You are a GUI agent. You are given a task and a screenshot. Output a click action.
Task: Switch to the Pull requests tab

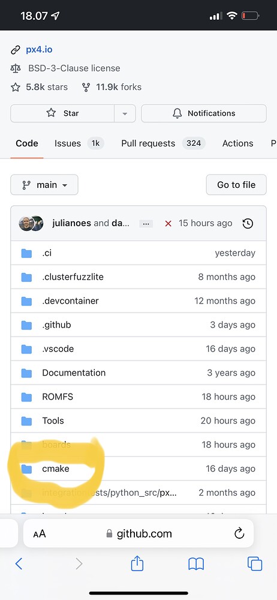pos(163,143)
